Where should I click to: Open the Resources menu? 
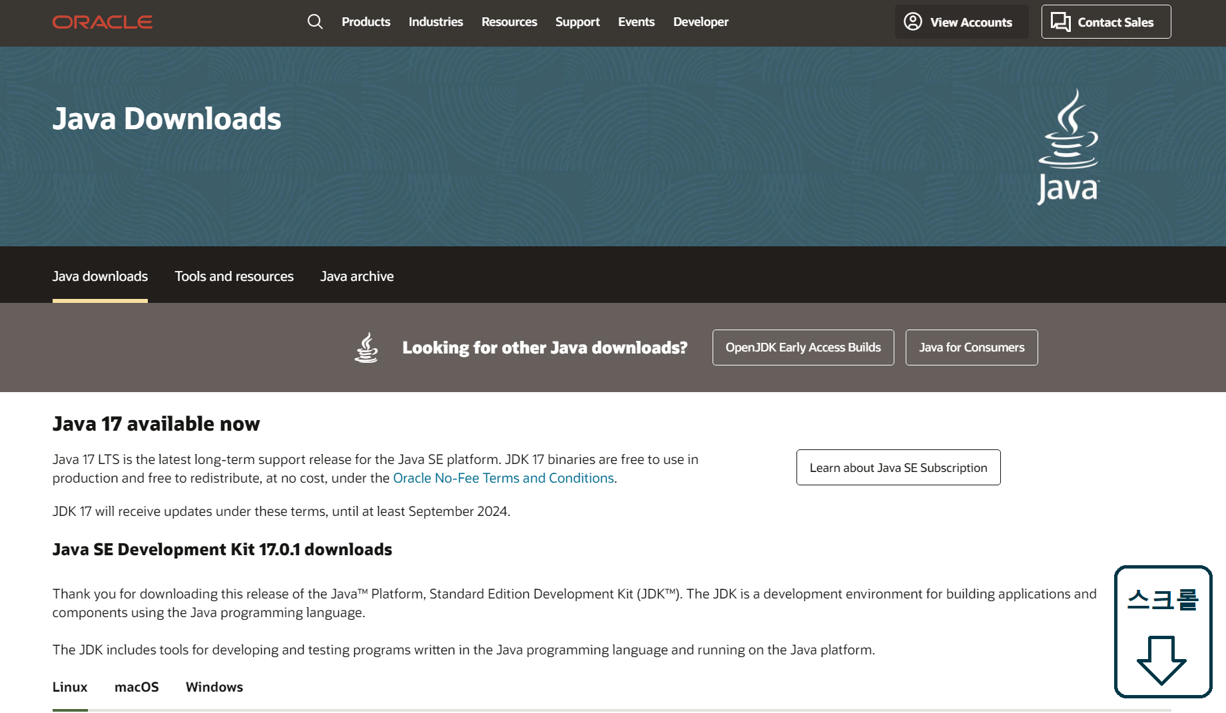(x=509, y=22)
